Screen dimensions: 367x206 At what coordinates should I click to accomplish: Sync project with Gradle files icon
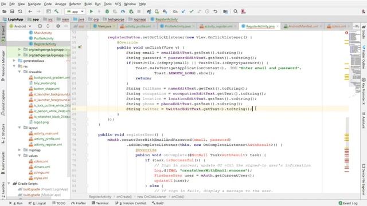point(149,11)
